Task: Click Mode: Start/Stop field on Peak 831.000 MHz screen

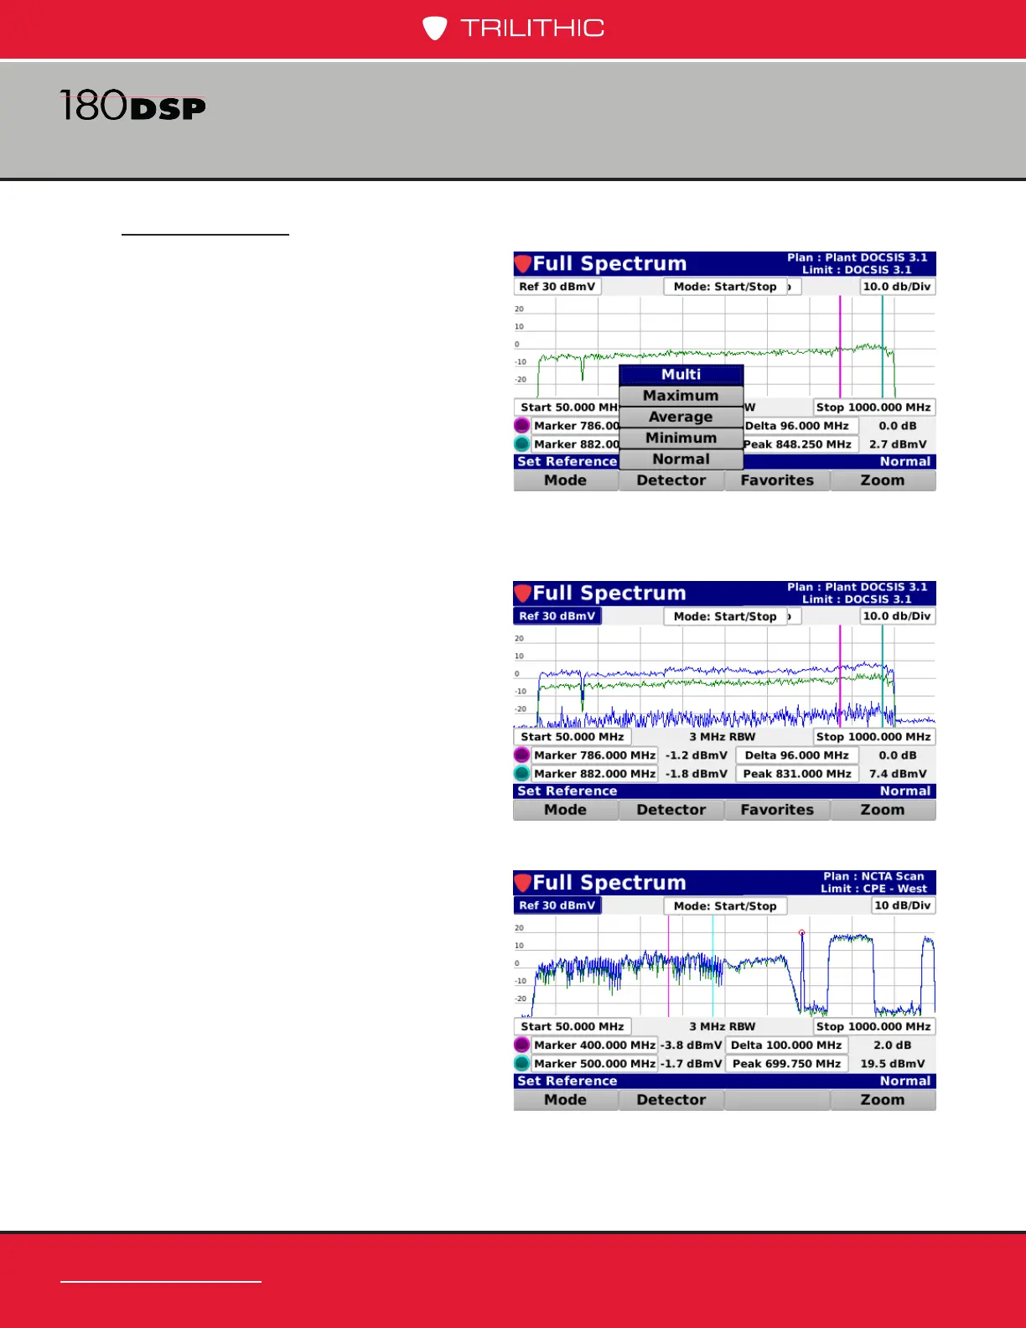Action: [x=726, y=616]
